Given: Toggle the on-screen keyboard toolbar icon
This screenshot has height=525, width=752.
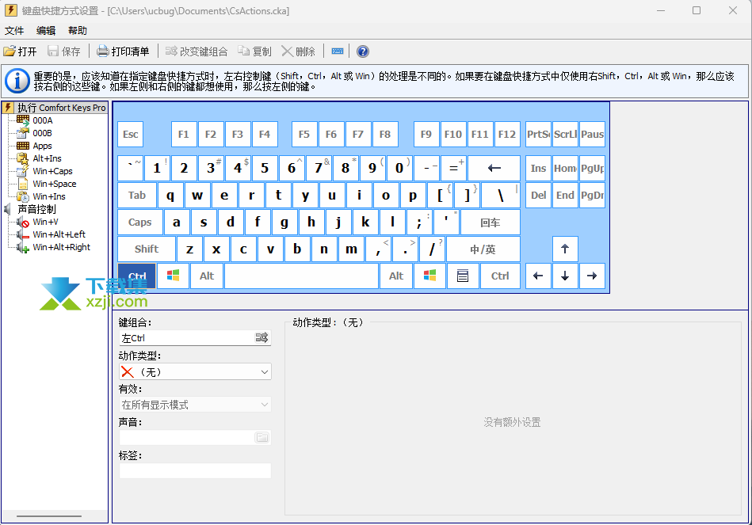Looking at the screenshot, I should 337,51.
